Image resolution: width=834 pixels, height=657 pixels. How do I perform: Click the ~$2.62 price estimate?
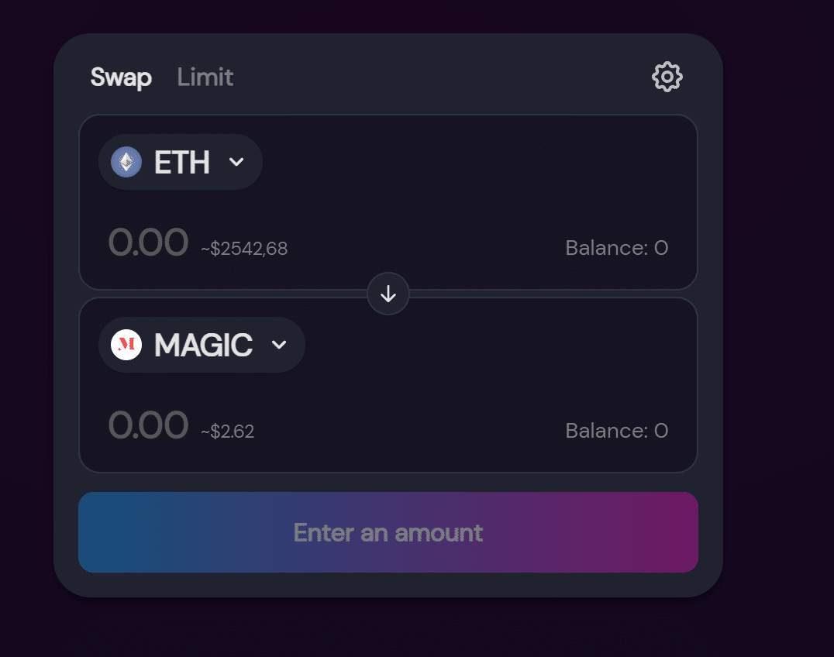[227, 431]
